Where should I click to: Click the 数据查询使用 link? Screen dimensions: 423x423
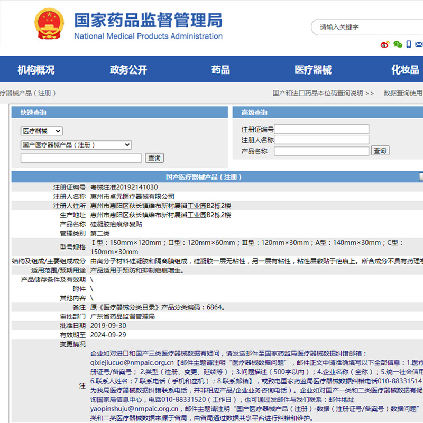pyautogui.click(x=403, y=93)
